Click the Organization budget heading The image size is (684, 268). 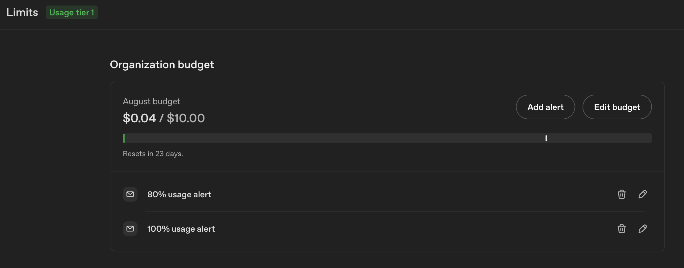(x=162, y=65)
